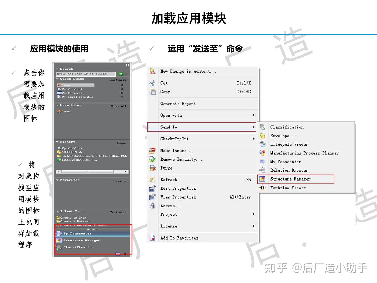Click the Copy icon in context menu

point(153,92)
